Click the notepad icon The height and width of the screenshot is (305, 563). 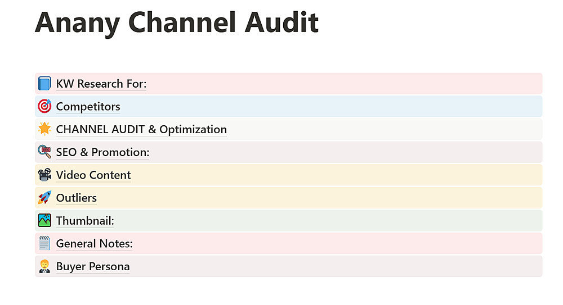tap(44, 244)
